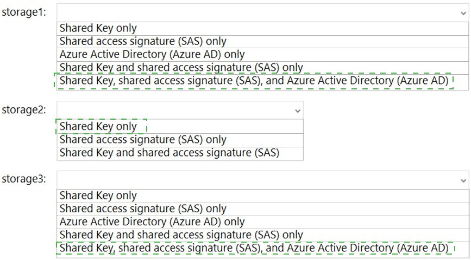Choose 'Shared access signature (SAS) only' for storage1
The image size is (471, 260).
click(262, 41)
